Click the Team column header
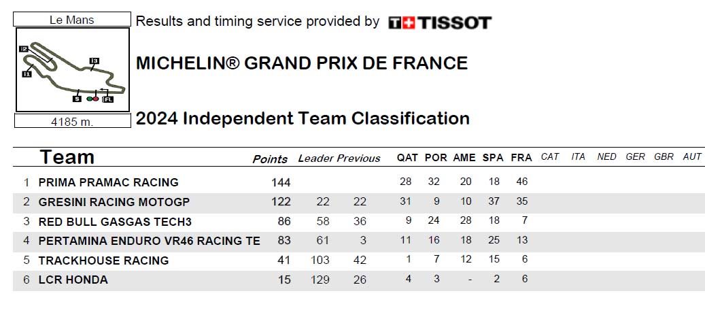This screenshot has height=319, width=705. pyautogui.click(x=67, y=157)
